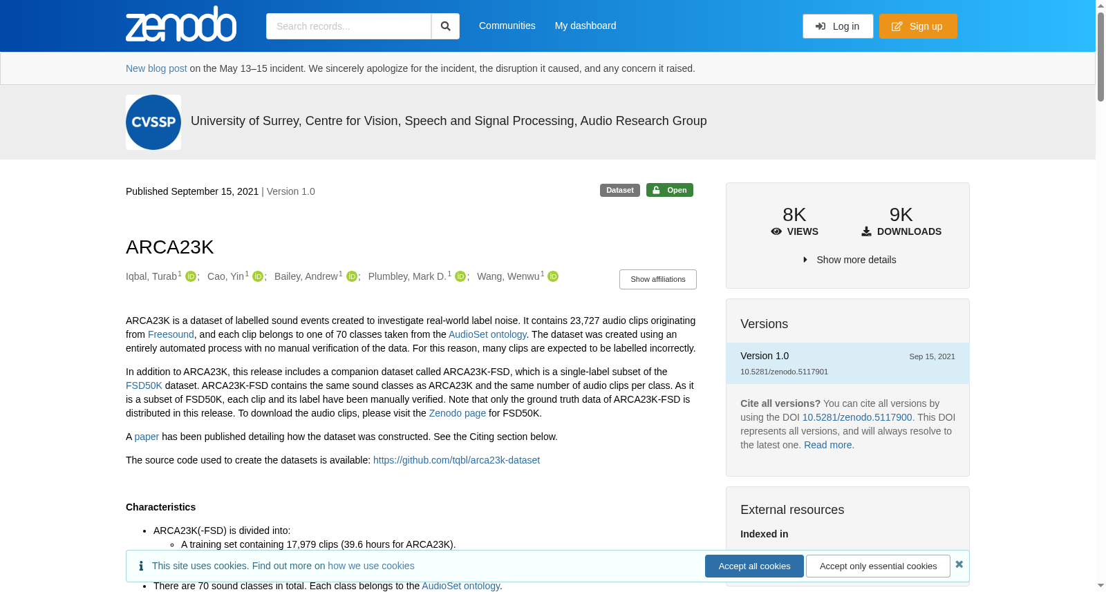Viewport: 1106px width, 592px height.
Task: Open the FSD50K link
Action: 144,385
